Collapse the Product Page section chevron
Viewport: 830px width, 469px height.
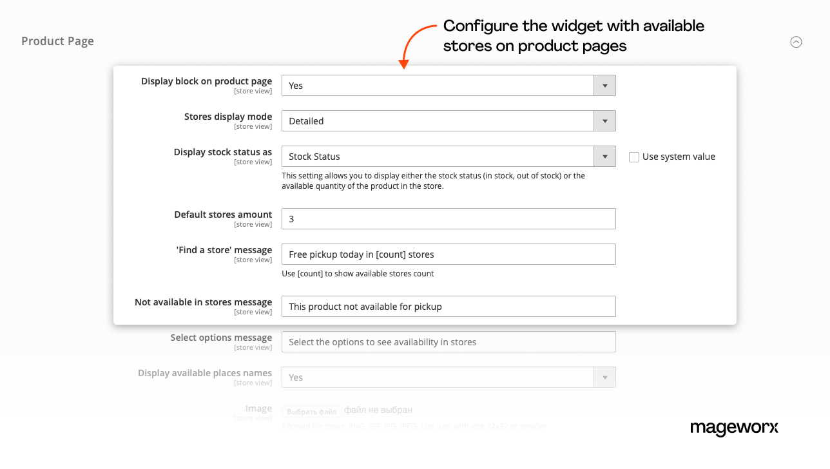coord(796,42)
